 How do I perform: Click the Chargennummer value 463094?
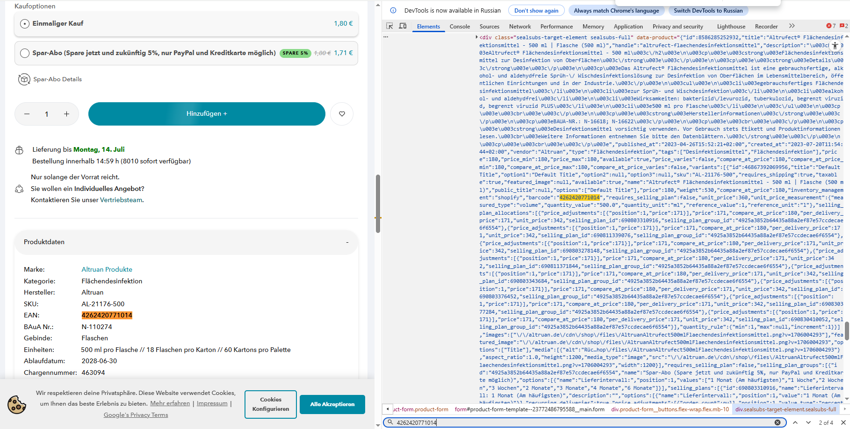(93, 373)
